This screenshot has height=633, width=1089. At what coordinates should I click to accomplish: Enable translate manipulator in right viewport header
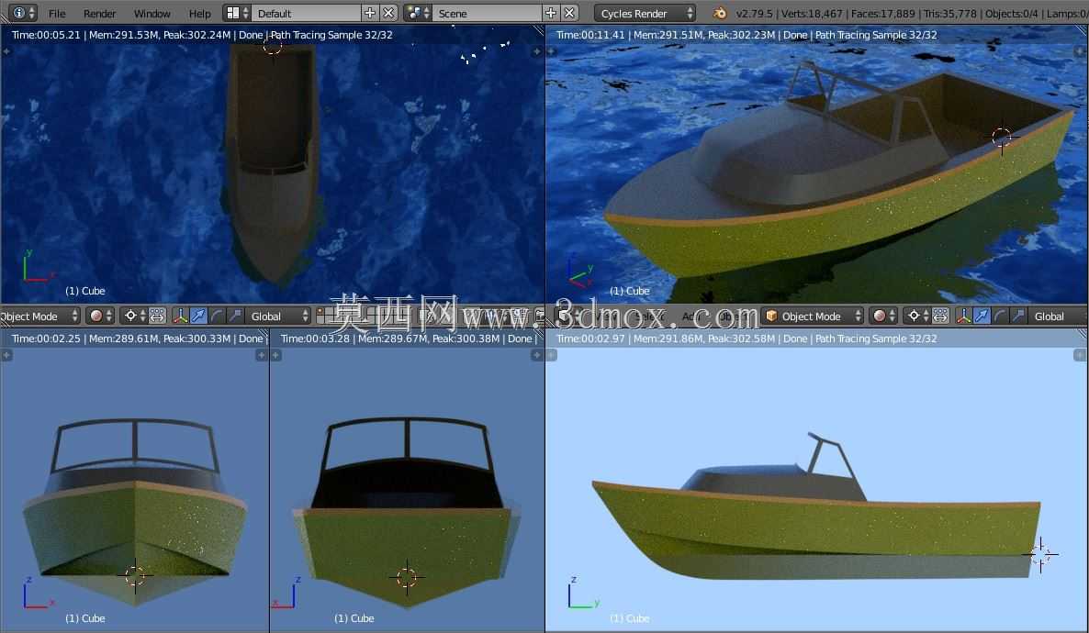[x=982, y=316]
